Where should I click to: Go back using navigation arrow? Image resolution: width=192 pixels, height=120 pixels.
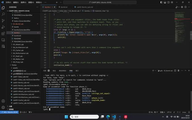pyautogui.click(x=57, y=2)
